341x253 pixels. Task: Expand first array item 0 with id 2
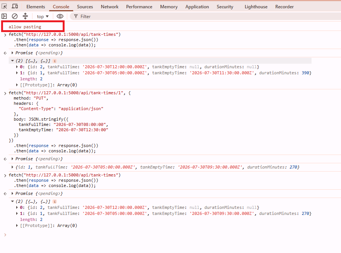(x=17, y=67)
